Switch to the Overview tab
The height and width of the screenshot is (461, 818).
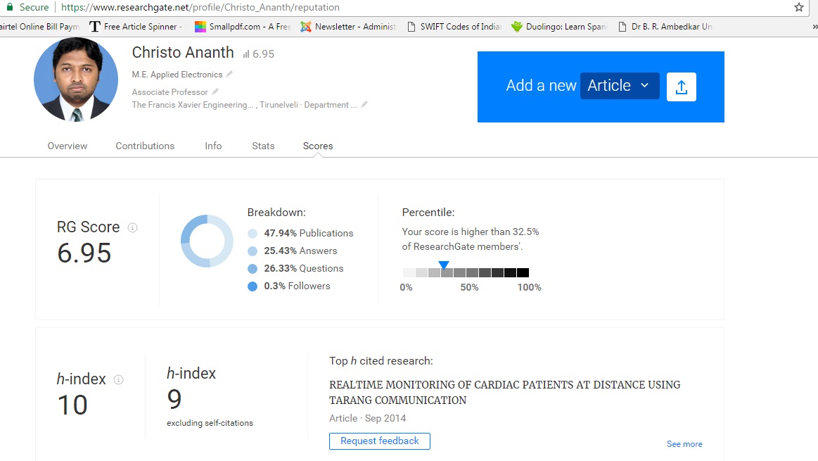[68, 146]
